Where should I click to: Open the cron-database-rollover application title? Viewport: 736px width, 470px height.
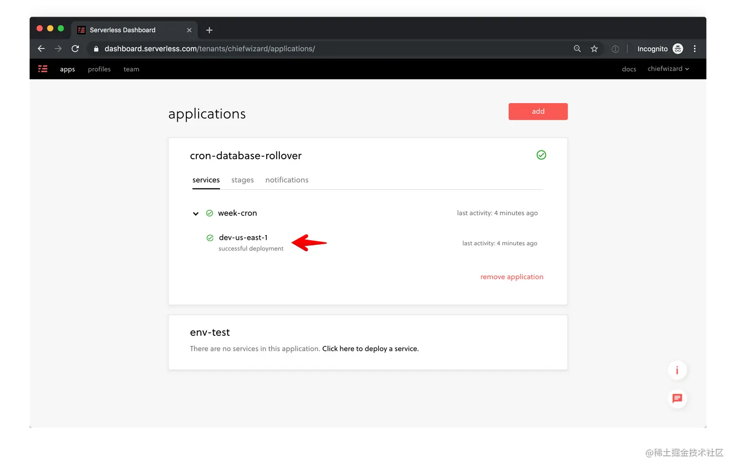coord(246,156)
